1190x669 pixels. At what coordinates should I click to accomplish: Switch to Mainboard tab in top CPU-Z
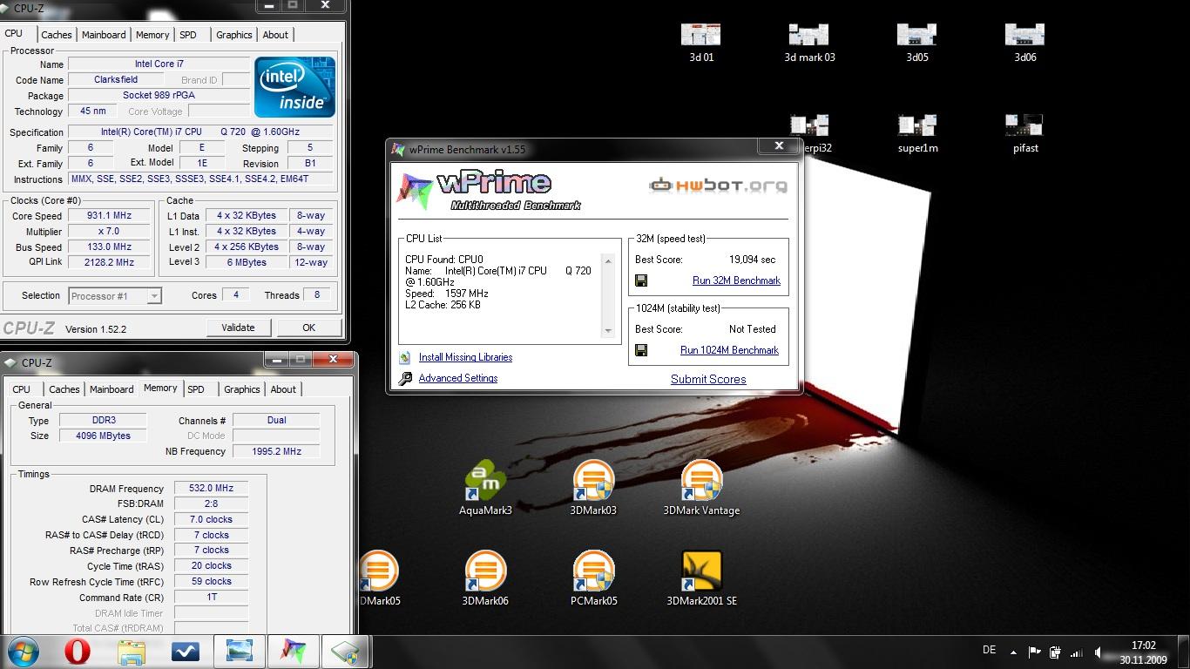[104, 35]
